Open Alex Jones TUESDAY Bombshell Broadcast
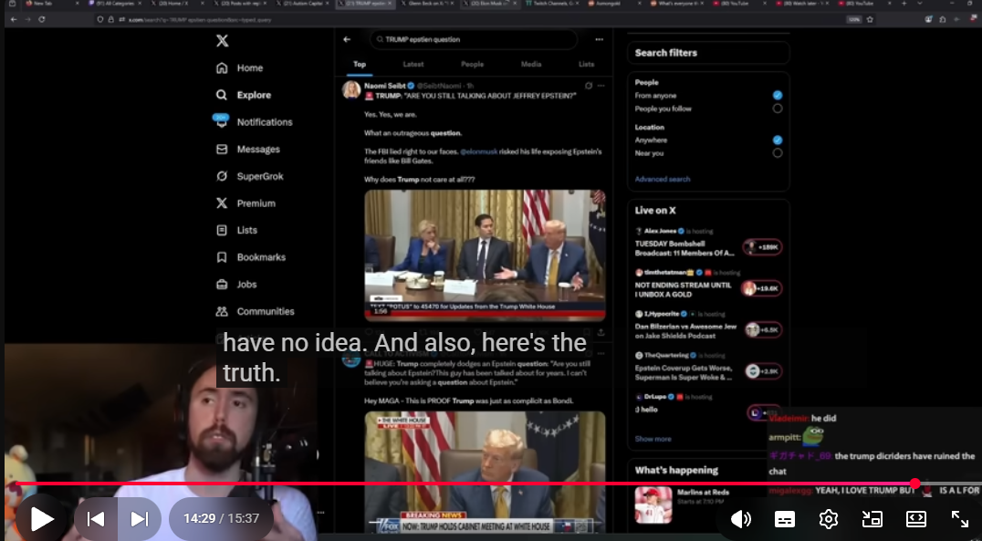 point(707,243)
